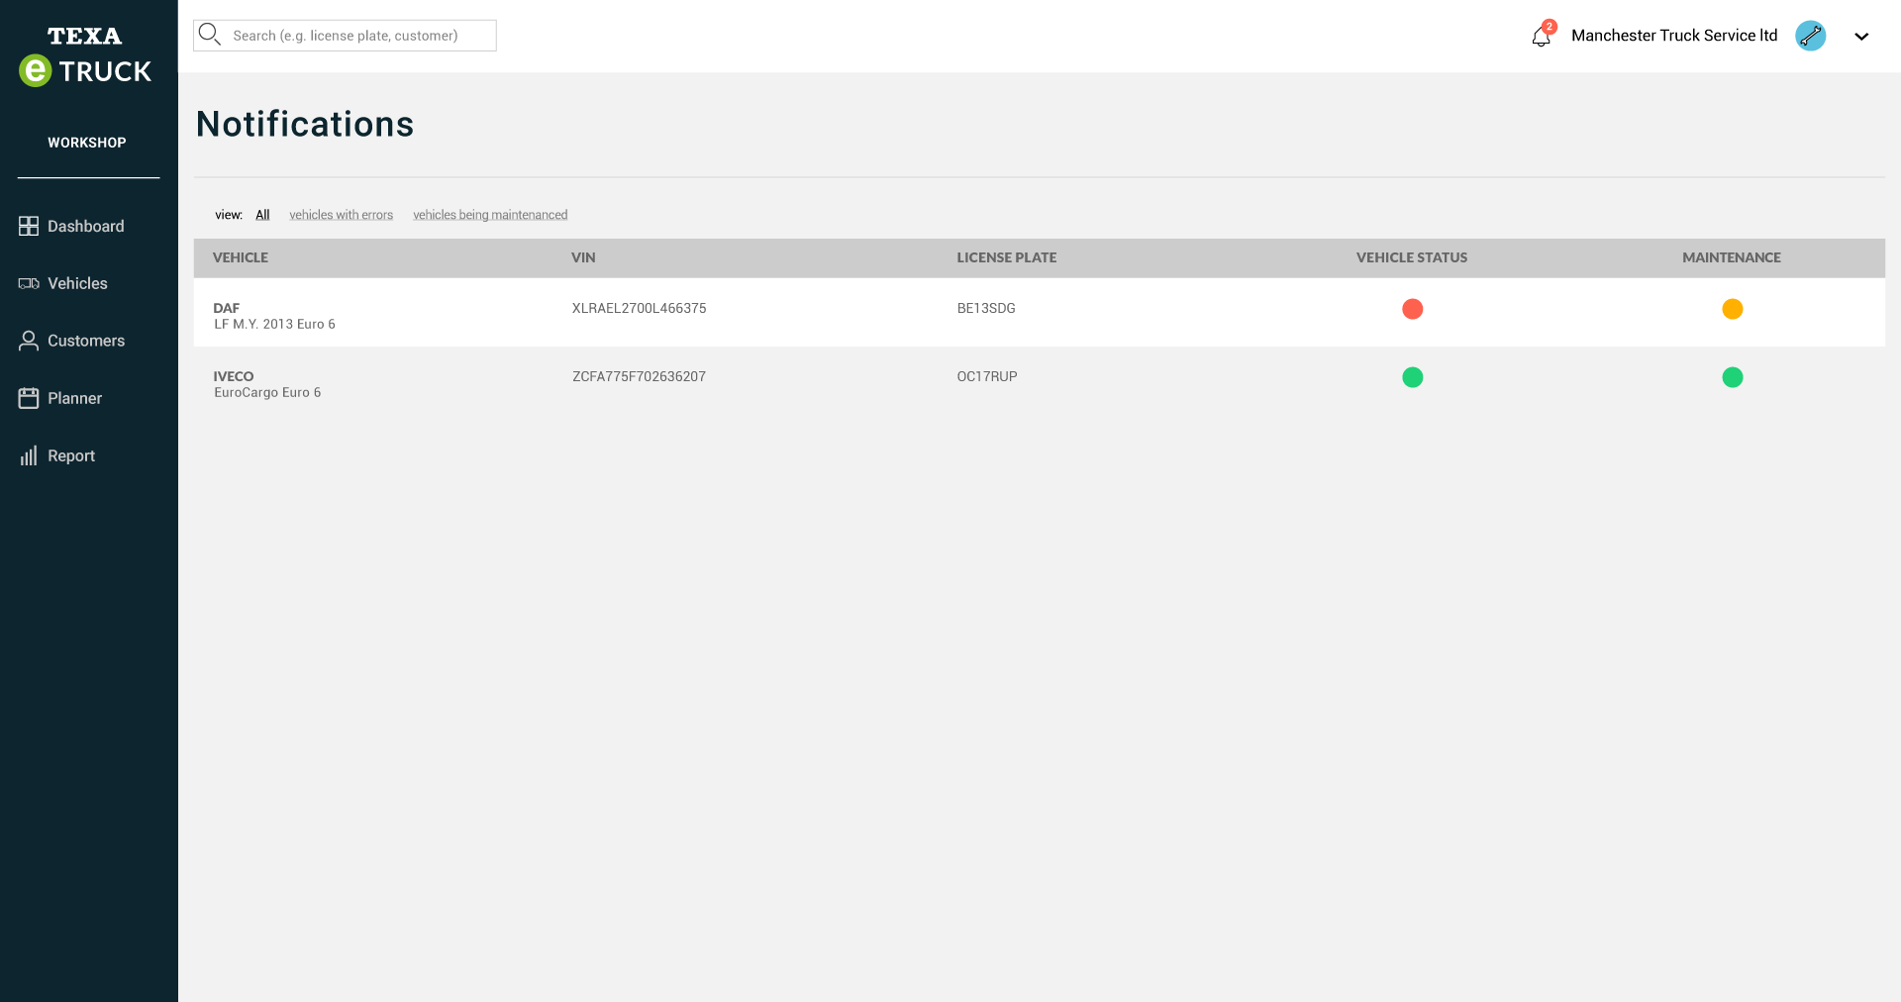
Task: Open Vehicles menu item
Action: (77, 283)
